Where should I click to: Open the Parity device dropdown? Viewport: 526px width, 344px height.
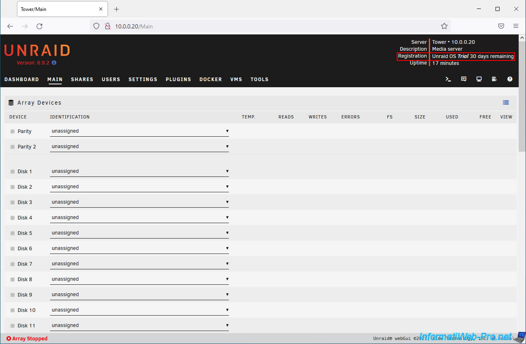(x=139, y=131)
